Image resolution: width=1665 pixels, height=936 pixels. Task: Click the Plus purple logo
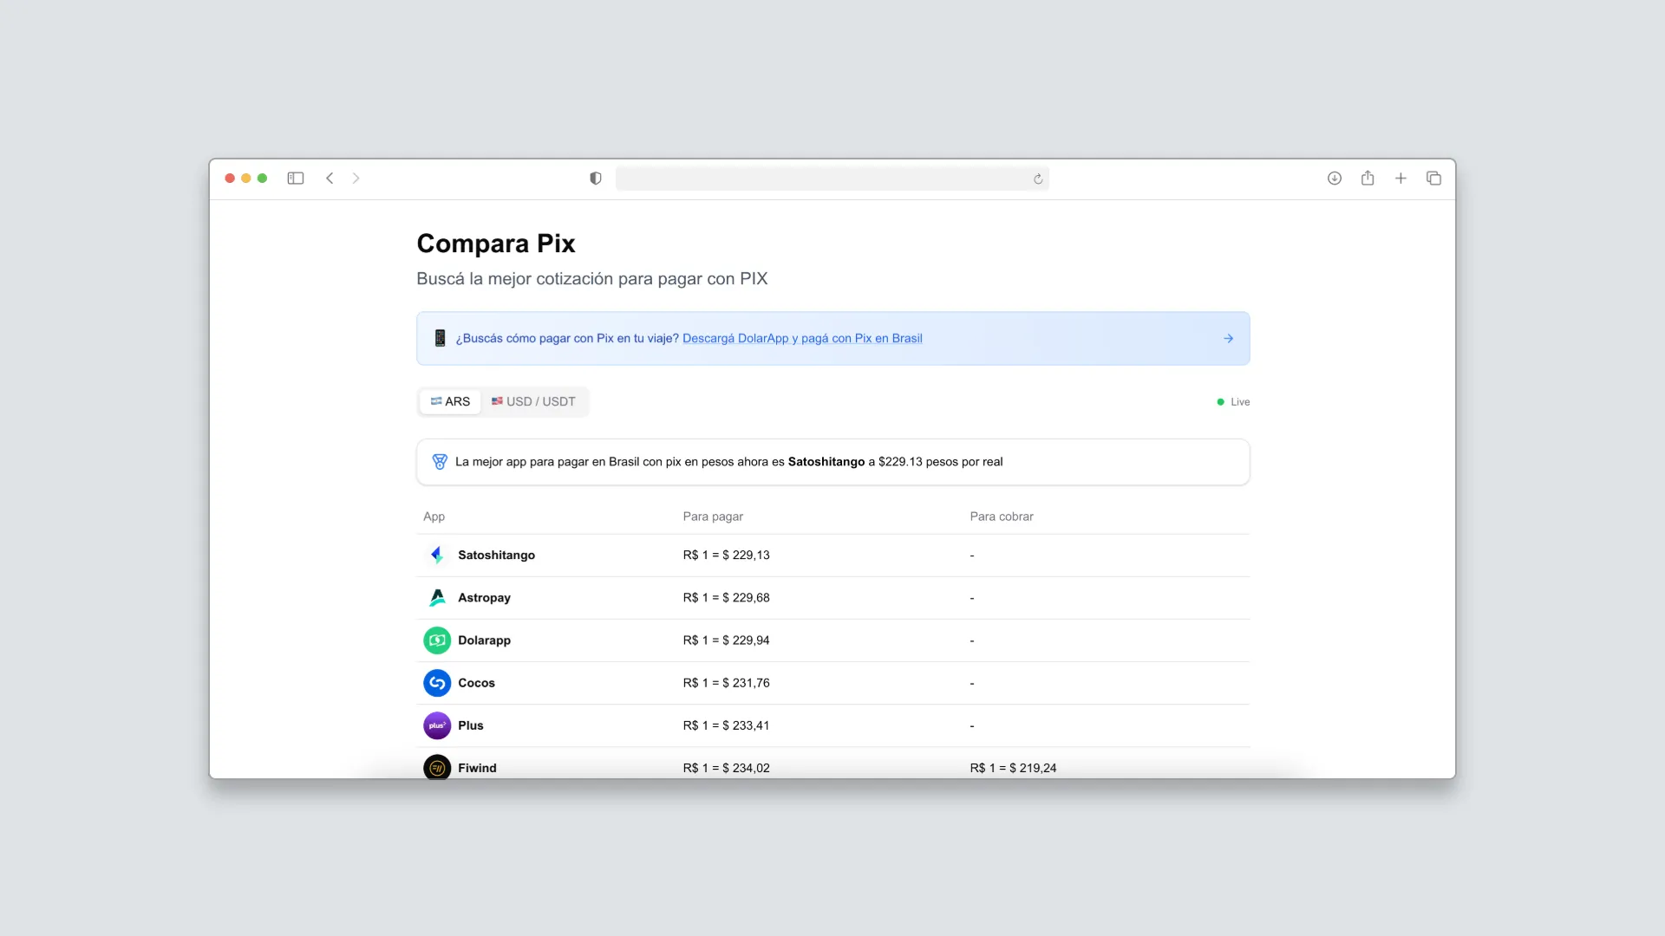click(x=437, y=725)
